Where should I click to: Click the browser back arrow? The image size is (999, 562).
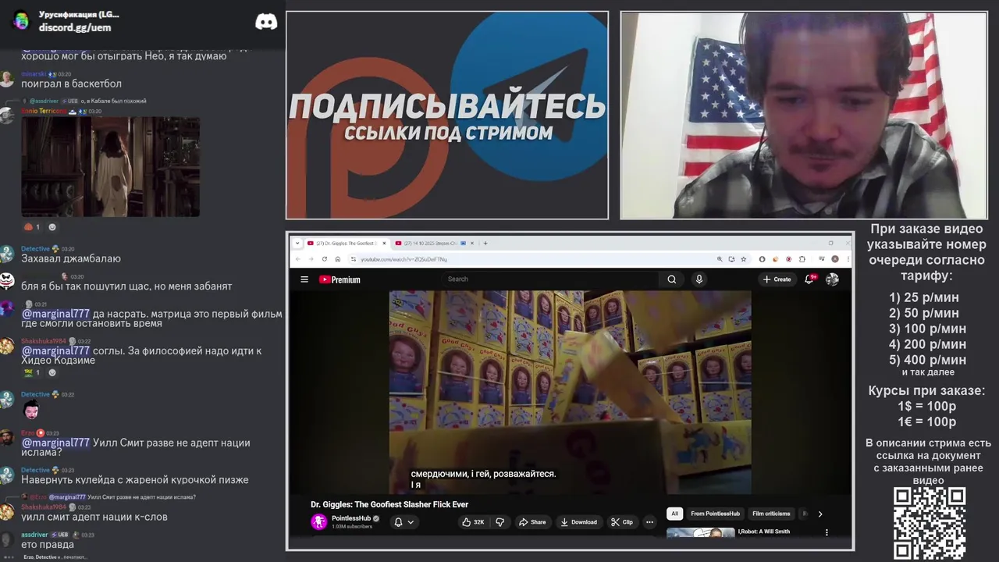(298, 259)
